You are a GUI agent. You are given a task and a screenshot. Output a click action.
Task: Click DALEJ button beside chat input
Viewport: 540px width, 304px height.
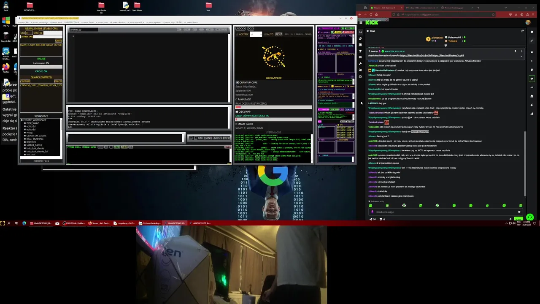point(201,138)
